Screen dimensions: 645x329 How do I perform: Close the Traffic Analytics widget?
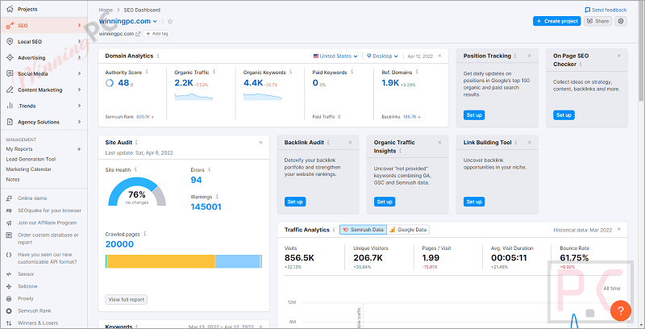pos(619,230)
